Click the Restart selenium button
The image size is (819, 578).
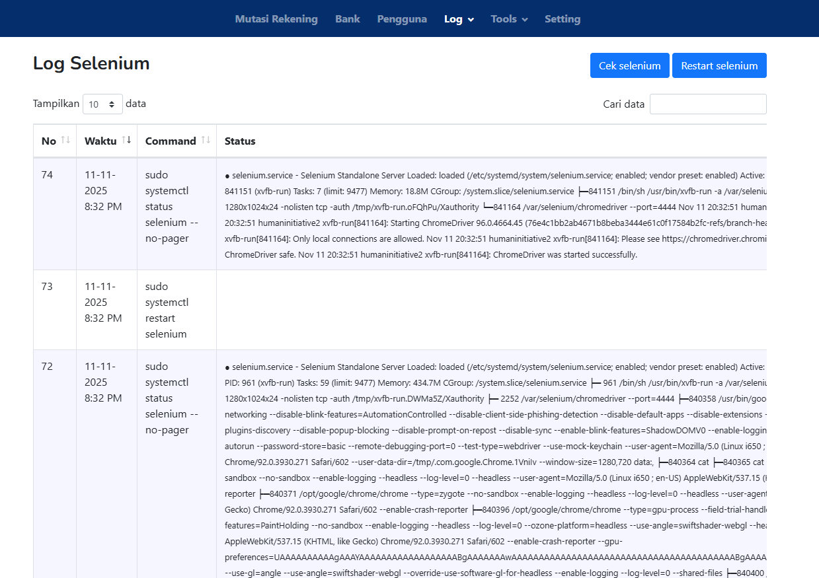(719, 65)
